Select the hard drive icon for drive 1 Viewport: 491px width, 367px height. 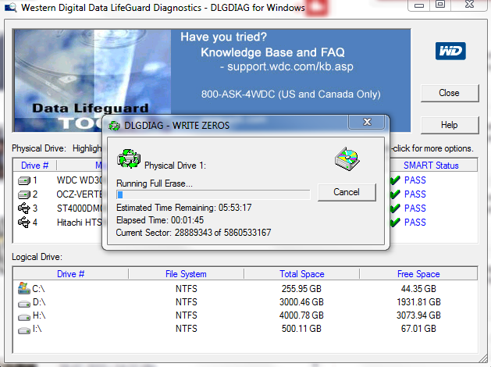(x=24, y=180)
